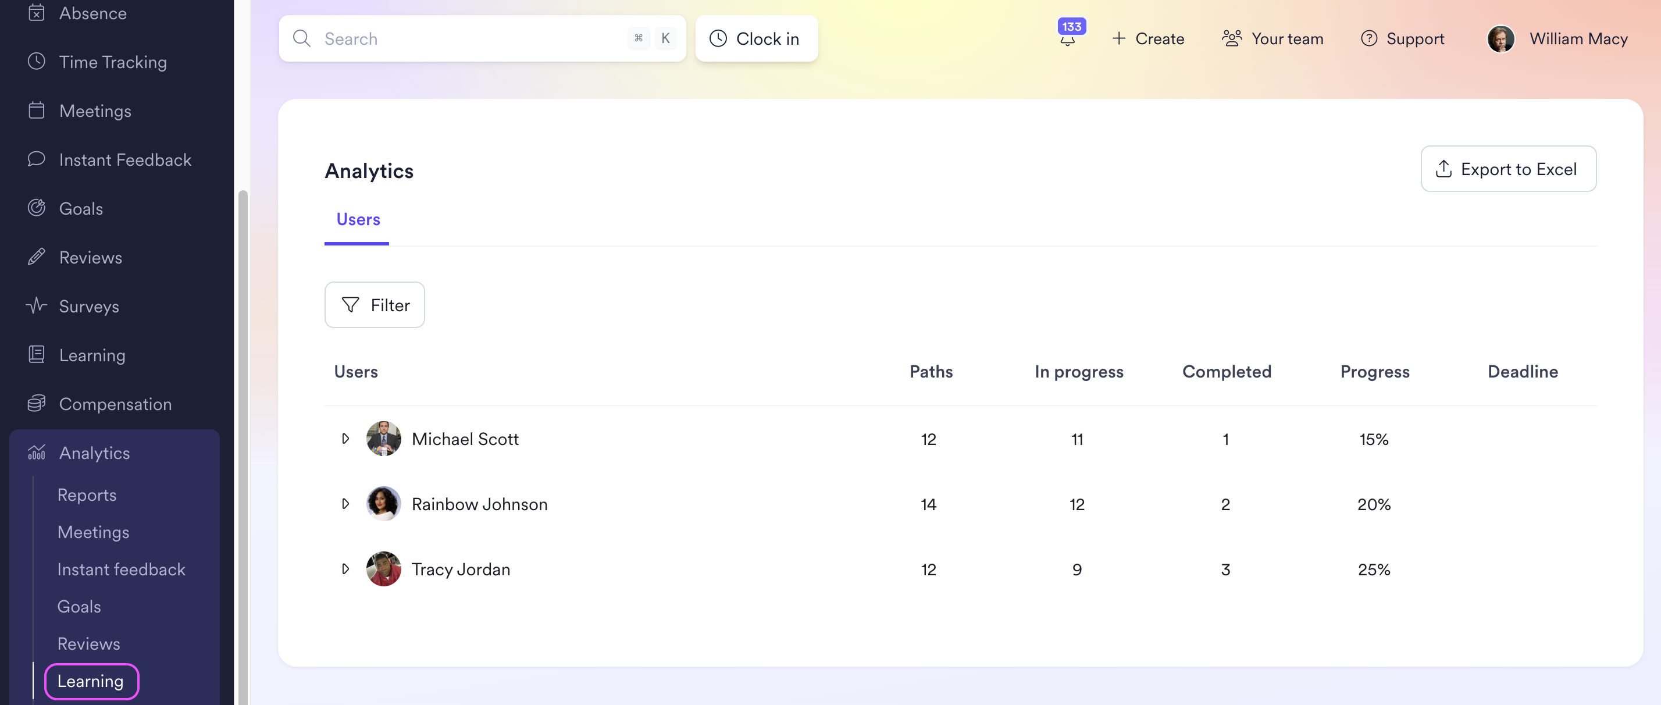This screenshot has width=1661, height=705.
Task: Expand Tracy Jordan's learning paths
Action: pos(345,569)
